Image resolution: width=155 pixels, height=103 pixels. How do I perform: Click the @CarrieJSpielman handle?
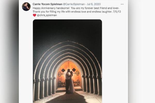(74, 4)
